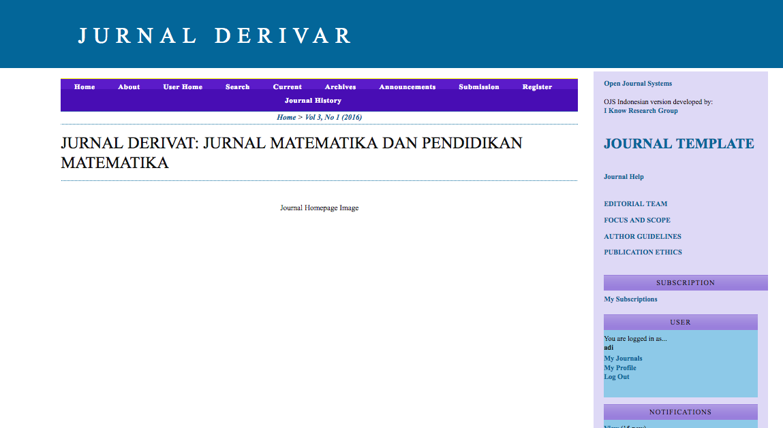Open the Editorial Team sidebar link
Image resolution: width=783 pixels, height=428 pixels.
tap(635, 204)
